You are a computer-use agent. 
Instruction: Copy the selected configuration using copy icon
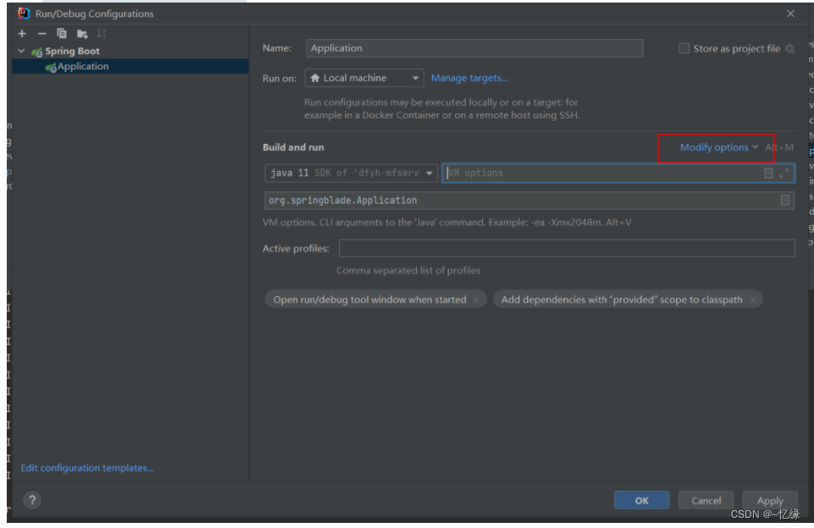(62, 34)
